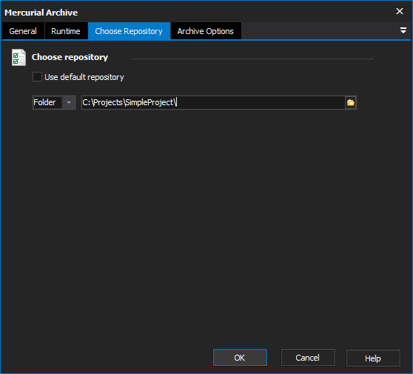Switch to the General tab
Screen dimensions: 413x374
point(23,31)
